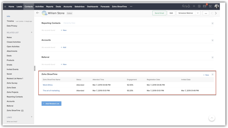Collapse the Accounts section chevron
This screenshot has height=128, width=228.
click(x=212, y=40)
